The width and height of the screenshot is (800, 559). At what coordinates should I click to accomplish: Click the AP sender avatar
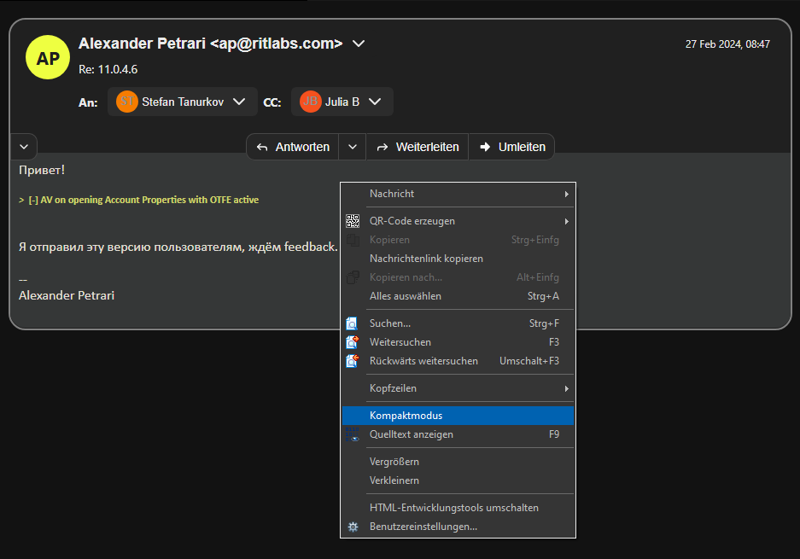click(x=48, y=58)
